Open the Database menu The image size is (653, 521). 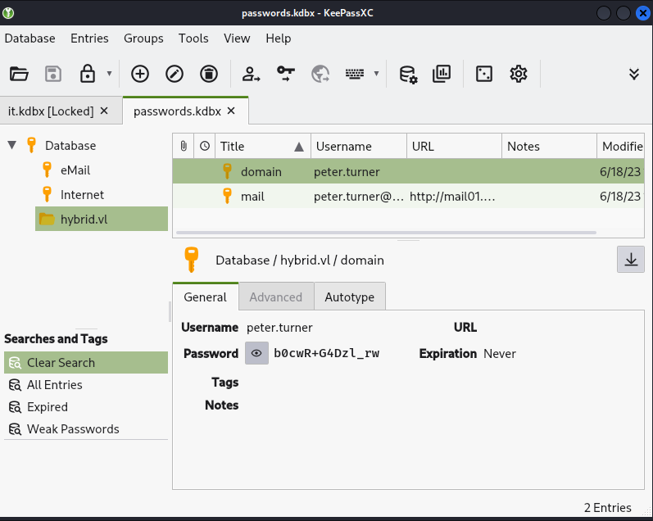coord(30,39)
